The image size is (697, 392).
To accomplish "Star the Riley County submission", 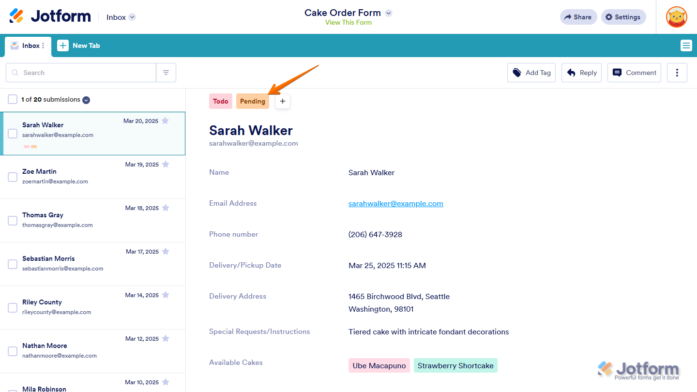I will point(166,295).
